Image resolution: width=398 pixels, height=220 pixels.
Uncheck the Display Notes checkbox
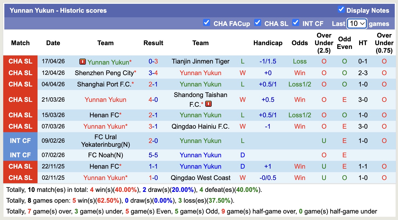click(x=342, y=9)
